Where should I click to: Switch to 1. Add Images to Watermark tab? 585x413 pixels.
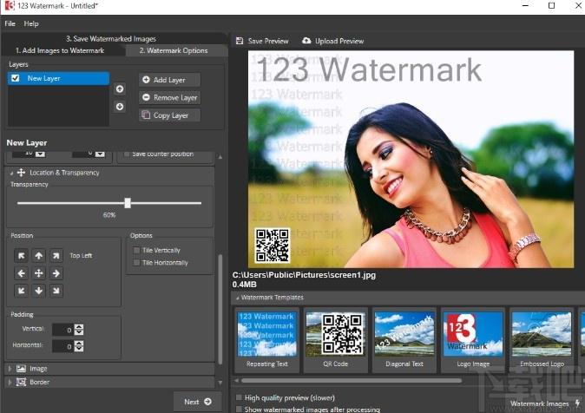coord(60,50)
